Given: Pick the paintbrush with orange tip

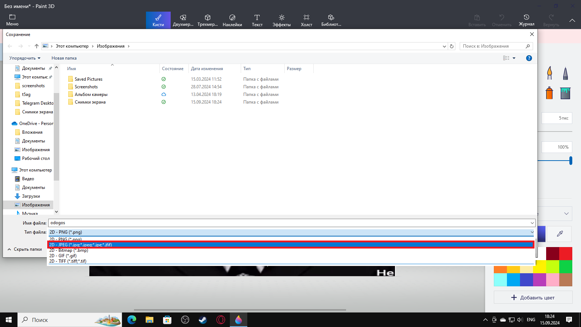Looking at the screenshot, I should (x=549, y=73).
